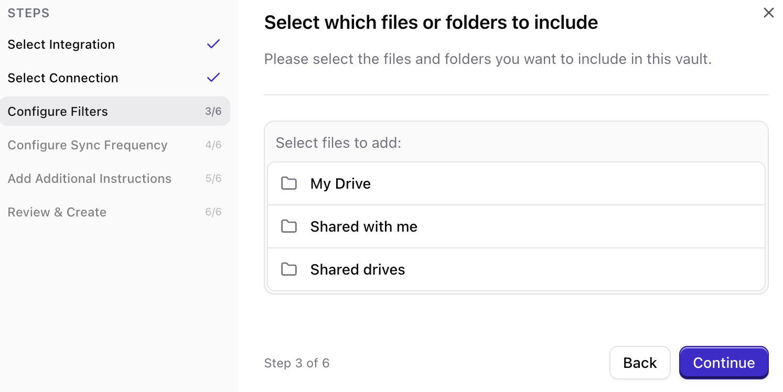Click the folder icon beside My Drive
783x392 pixels.
289,183
